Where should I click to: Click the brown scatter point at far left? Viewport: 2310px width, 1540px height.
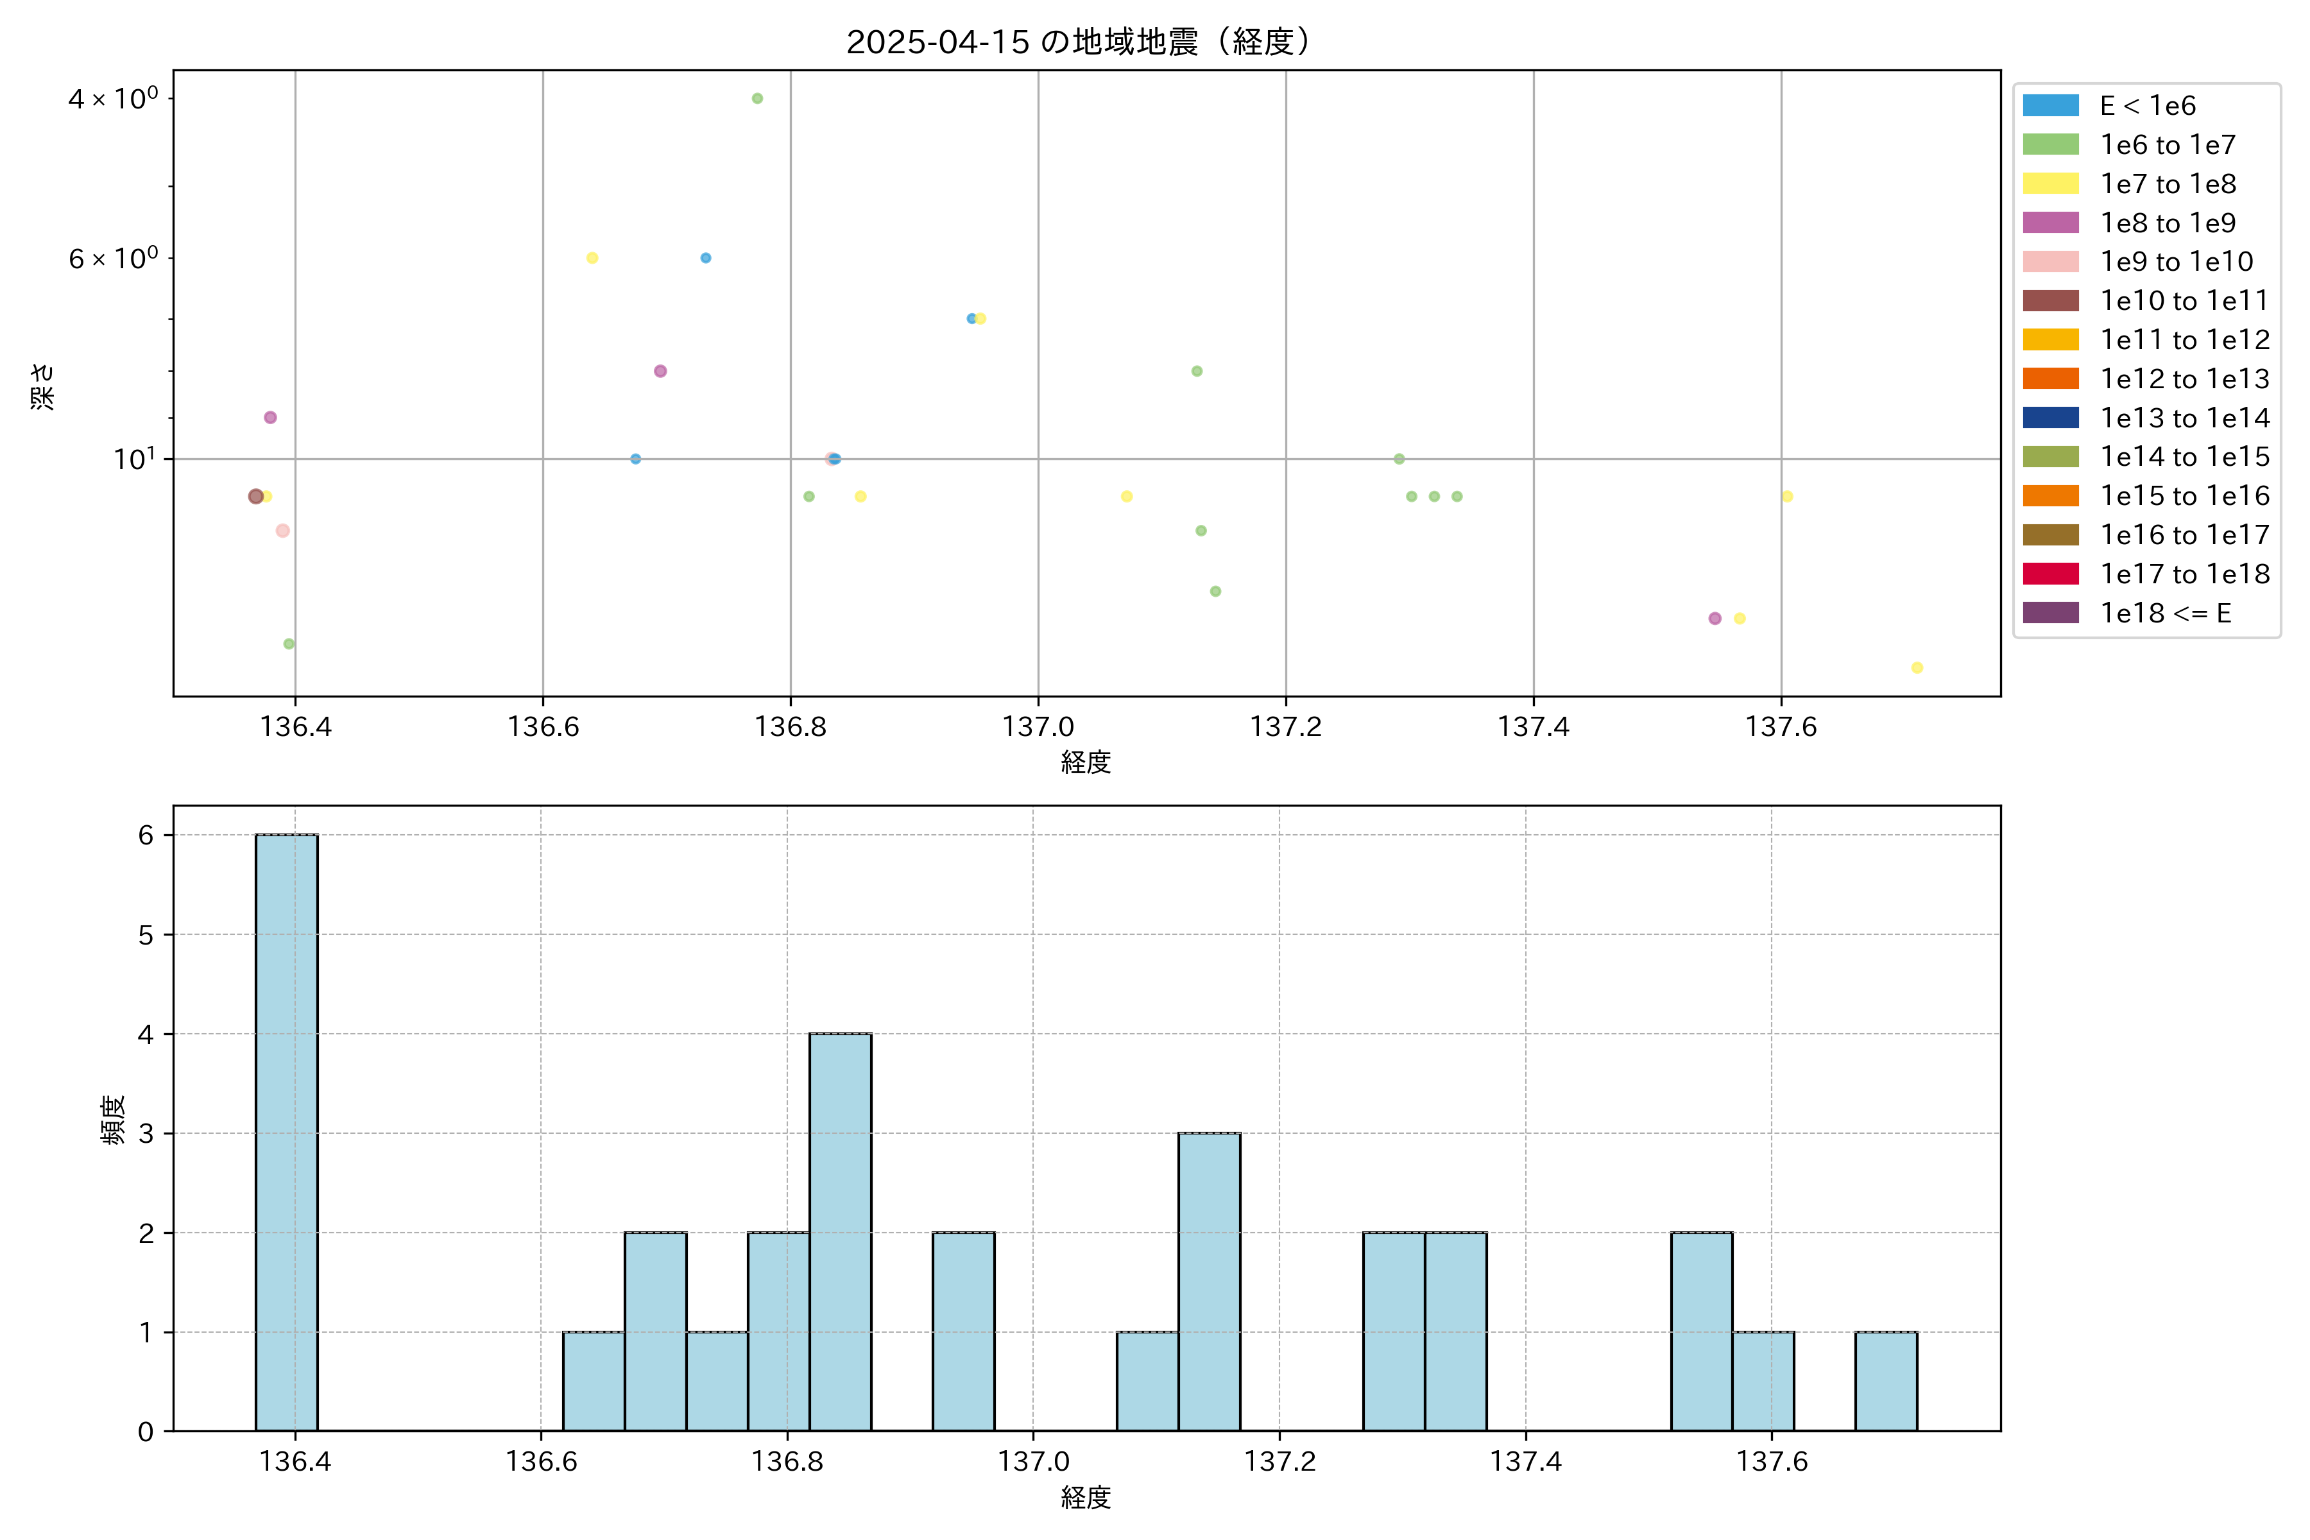255,496
